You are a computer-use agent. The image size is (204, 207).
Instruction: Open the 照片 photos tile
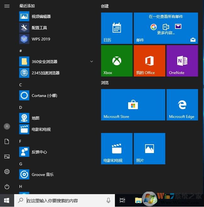(149, 149)
